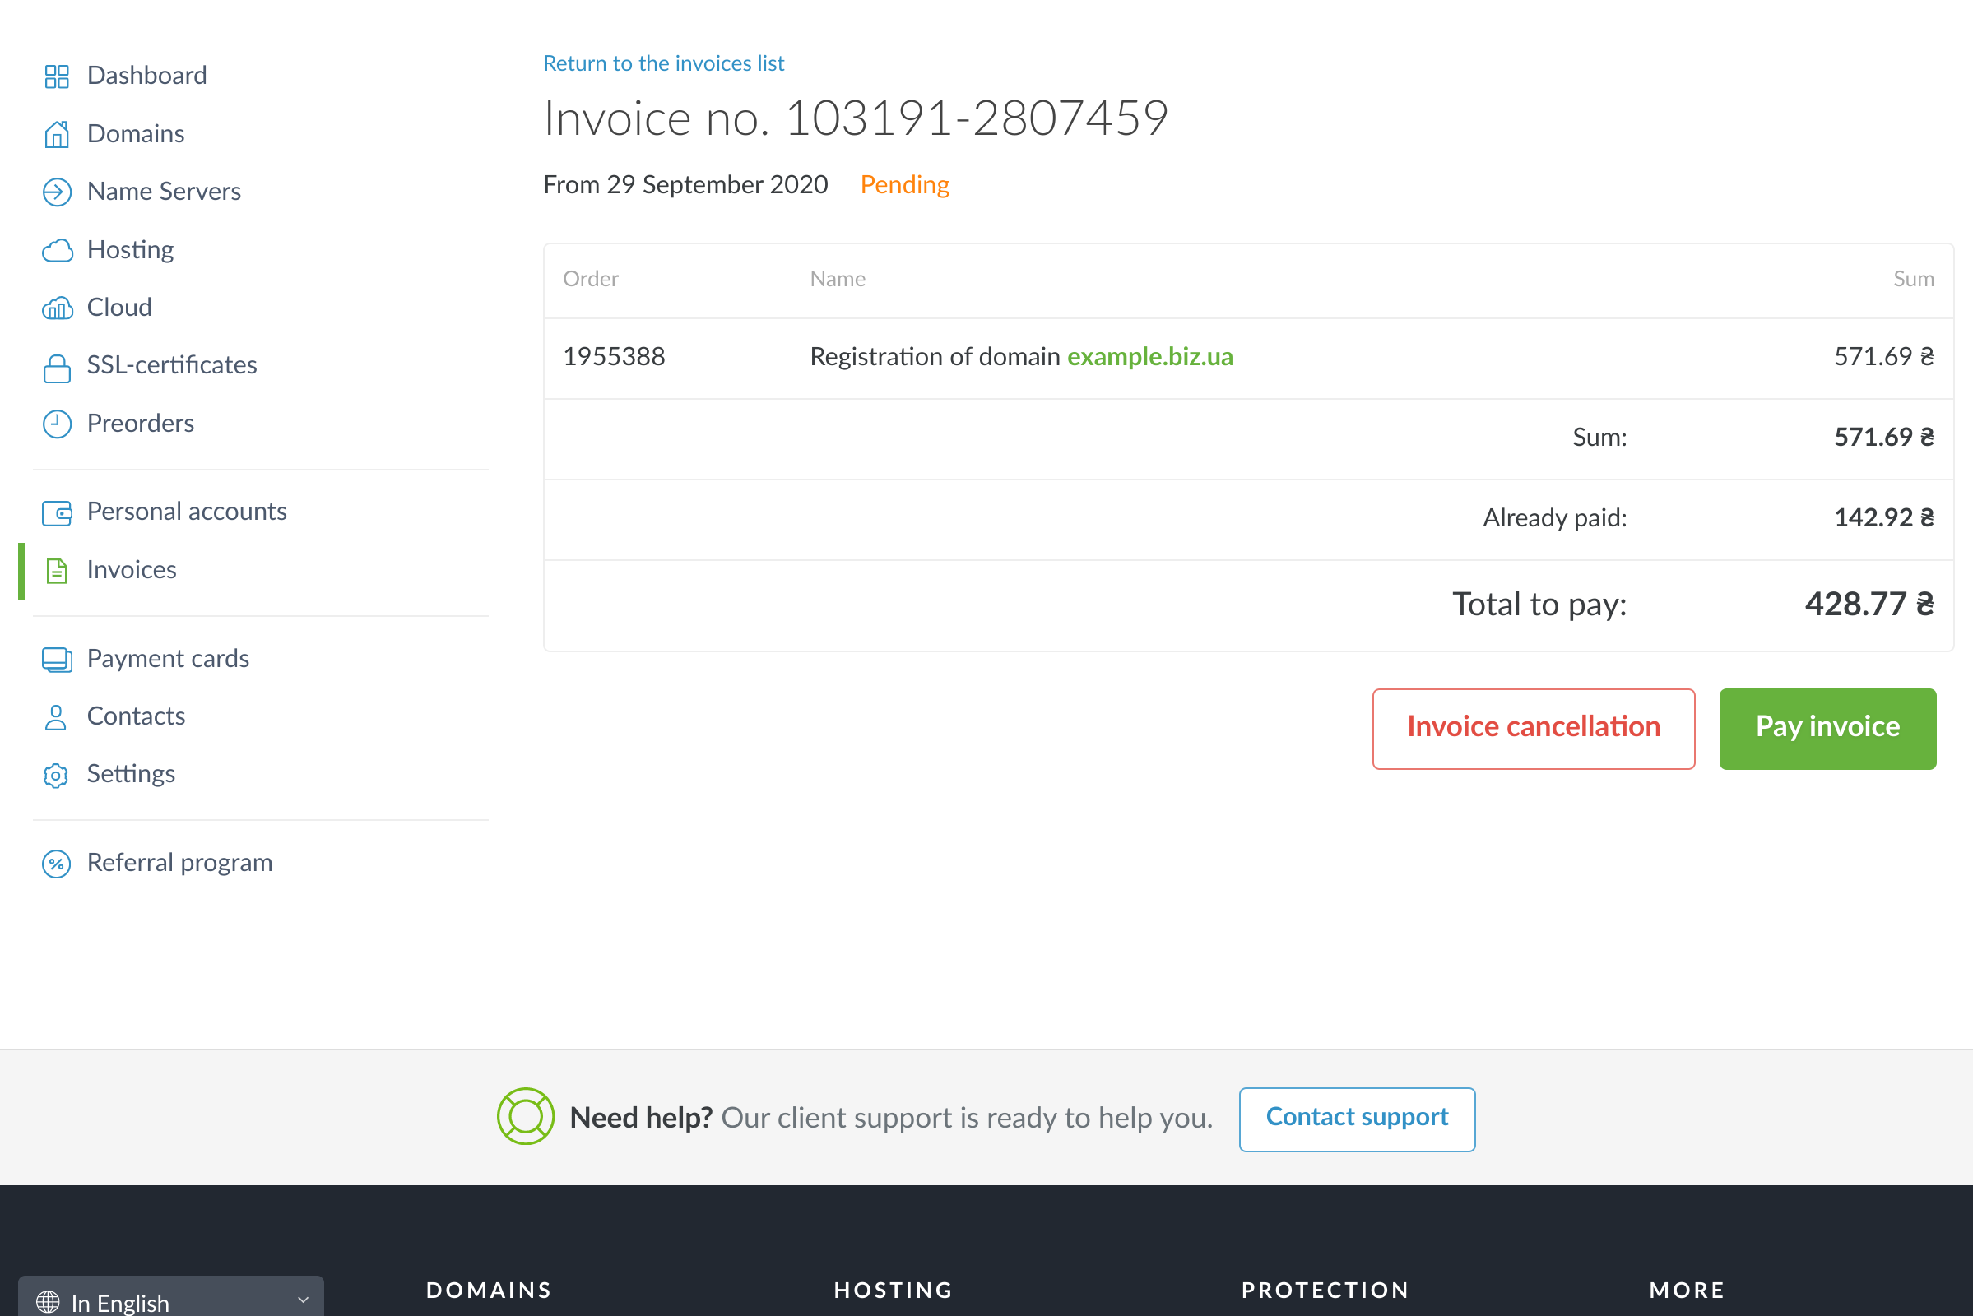Click the Dashboard grid icon

point(56,76)
